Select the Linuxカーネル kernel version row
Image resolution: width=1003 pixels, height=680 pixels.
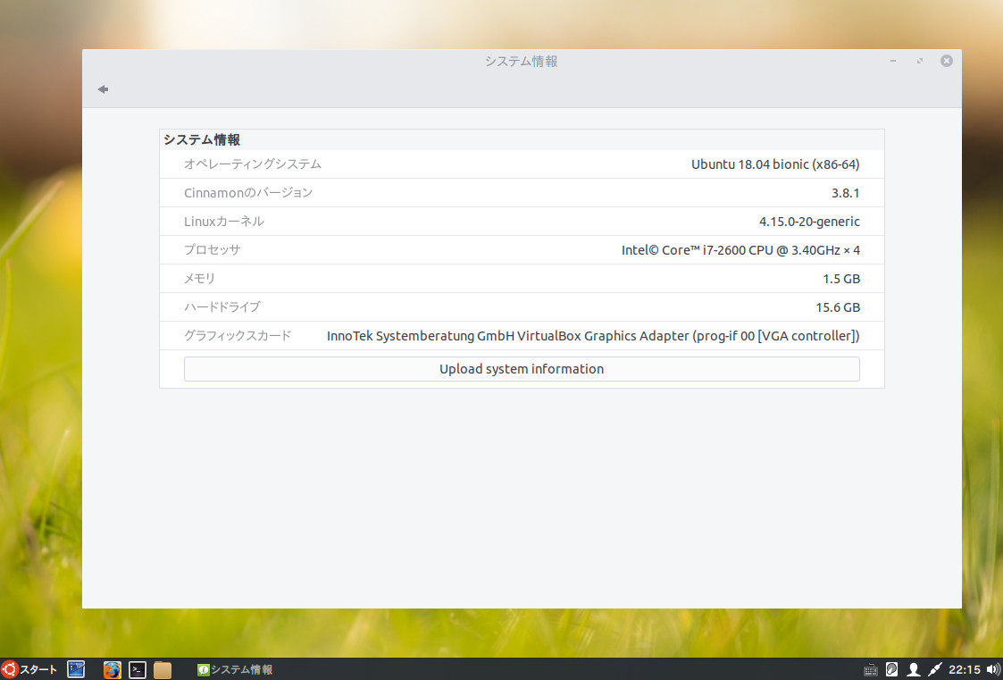521,222
